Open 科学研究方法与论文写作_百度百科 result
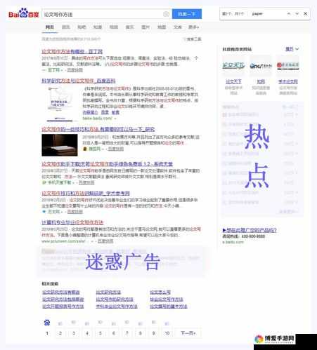 (x=79, y=81)
